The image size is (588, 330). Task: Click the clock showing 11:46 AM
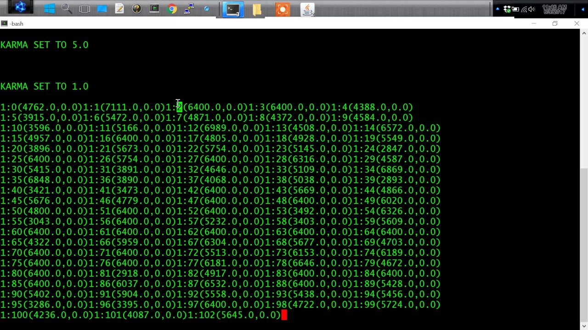pos(554,9)
